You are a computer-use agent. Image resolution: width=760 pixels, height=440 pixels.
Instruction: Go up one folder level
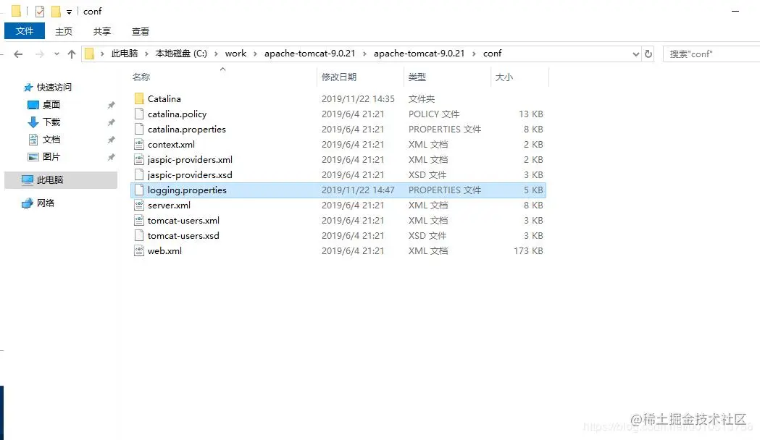point(72,54)
